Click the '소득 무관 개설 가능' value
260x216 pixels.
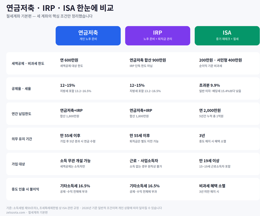[75, 161]
